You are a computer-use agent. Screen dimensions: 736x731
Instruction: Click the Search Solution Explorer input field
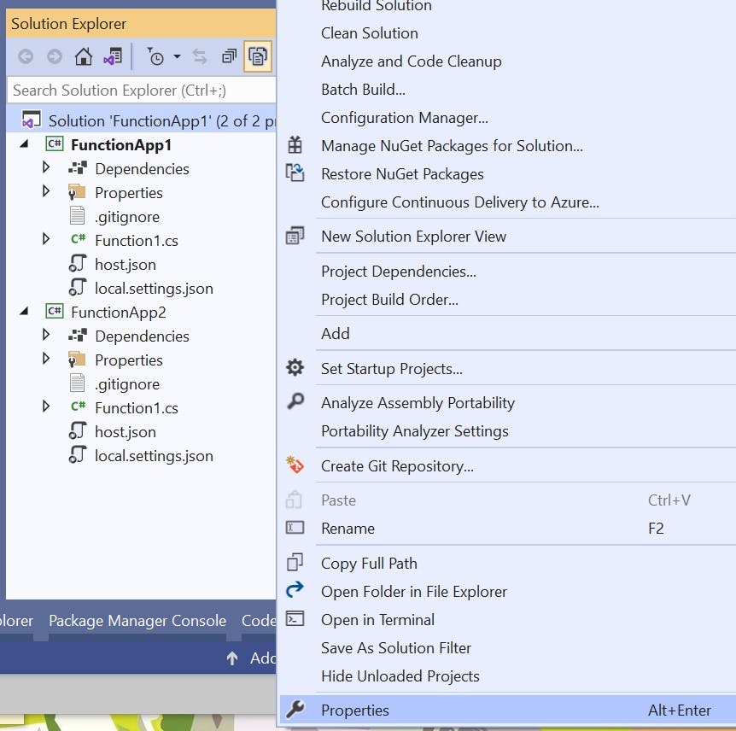pyautogui.click(x=137, y=90)
